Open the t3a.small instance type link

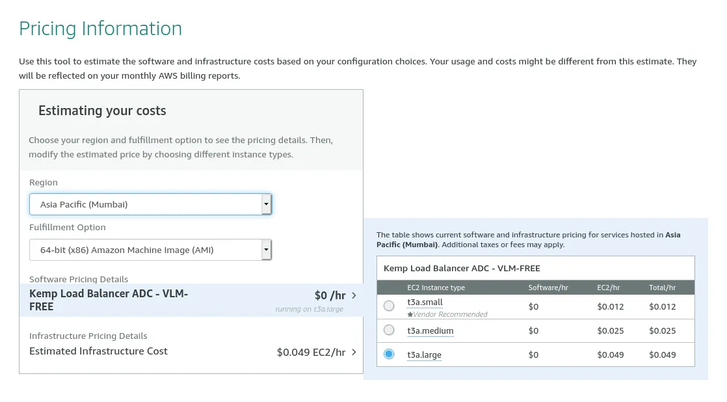coord(425,302)
